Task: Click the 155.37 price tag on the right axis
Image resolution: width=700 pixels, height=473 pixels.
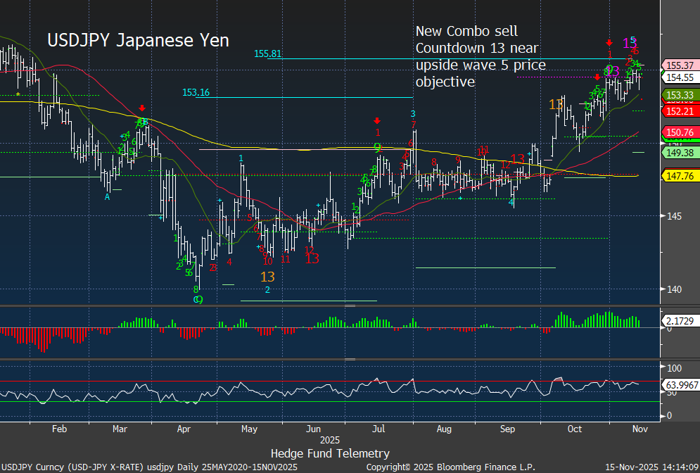Action: coord(680,65)
